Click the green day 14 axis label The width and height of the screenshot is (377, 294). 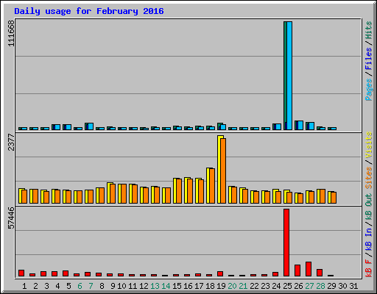click(x=166, y=286)
